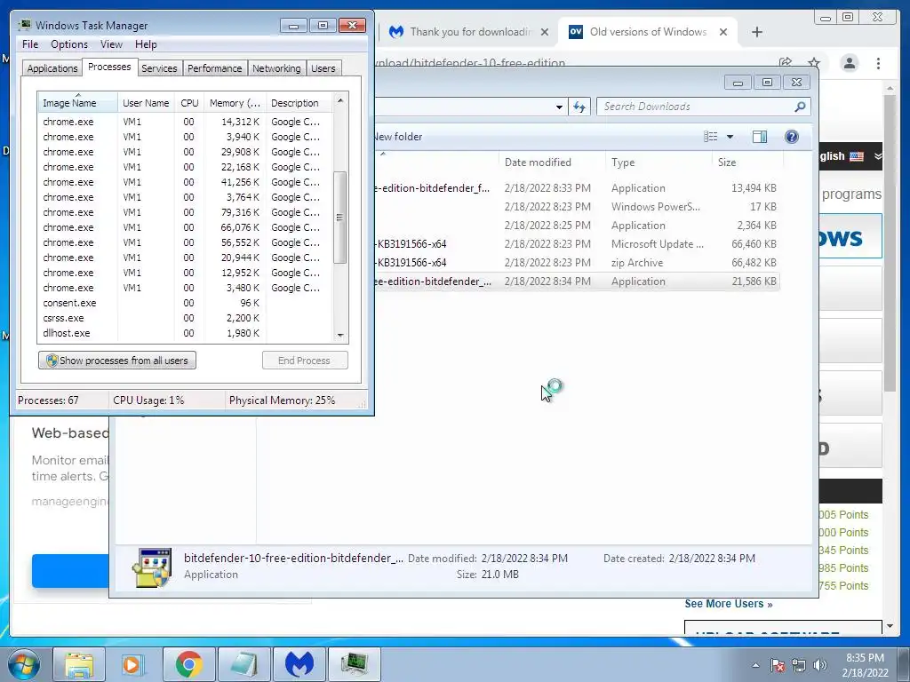Launch Windows Media Player from taskbar
This screenshot has width=910, height=682.
click(x=133, y=664)
